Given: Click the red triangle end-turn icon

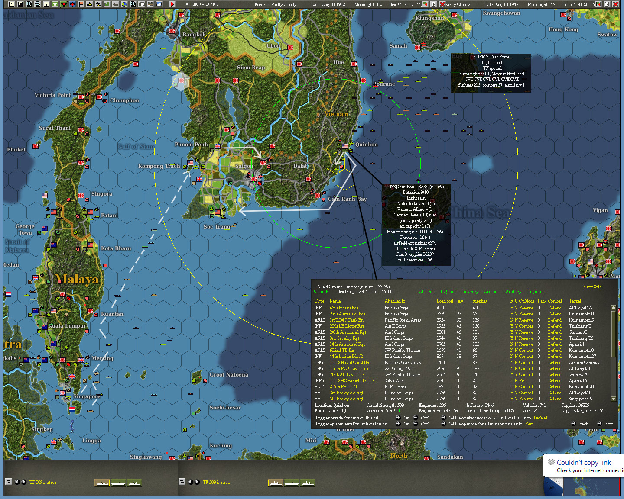Looking at the screenshot, I should (x=172, y=4).
